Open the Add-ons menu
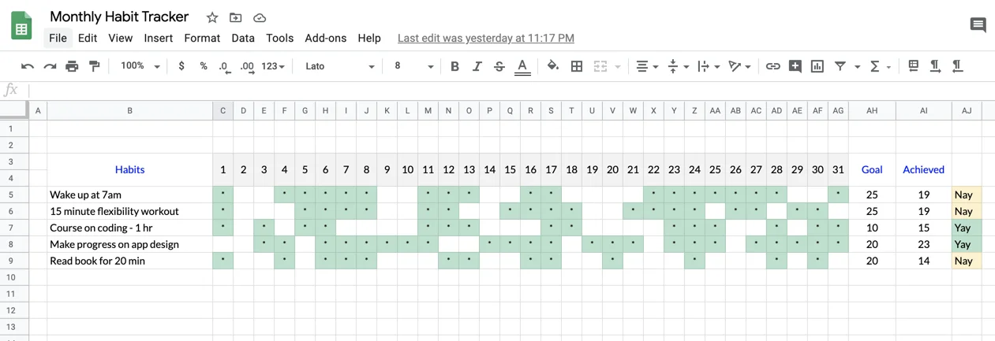The height and width of the screenshot is (341, 995). click(x=325, y=38)
